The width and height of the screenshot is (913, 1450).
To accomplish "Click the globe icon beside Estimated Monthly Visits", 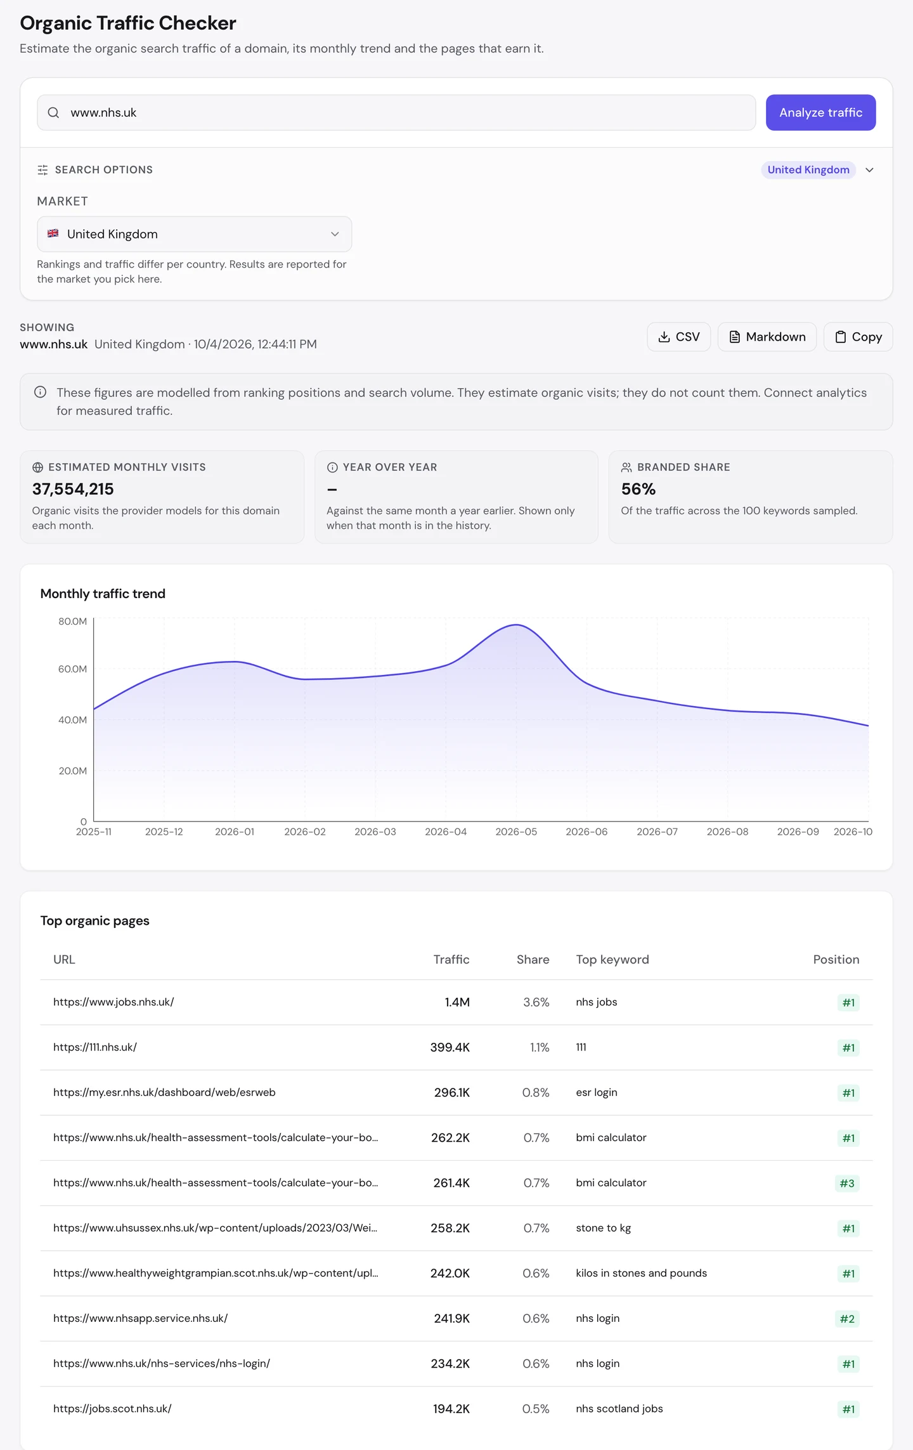I will pyautogui.click(x=37, y=467).
